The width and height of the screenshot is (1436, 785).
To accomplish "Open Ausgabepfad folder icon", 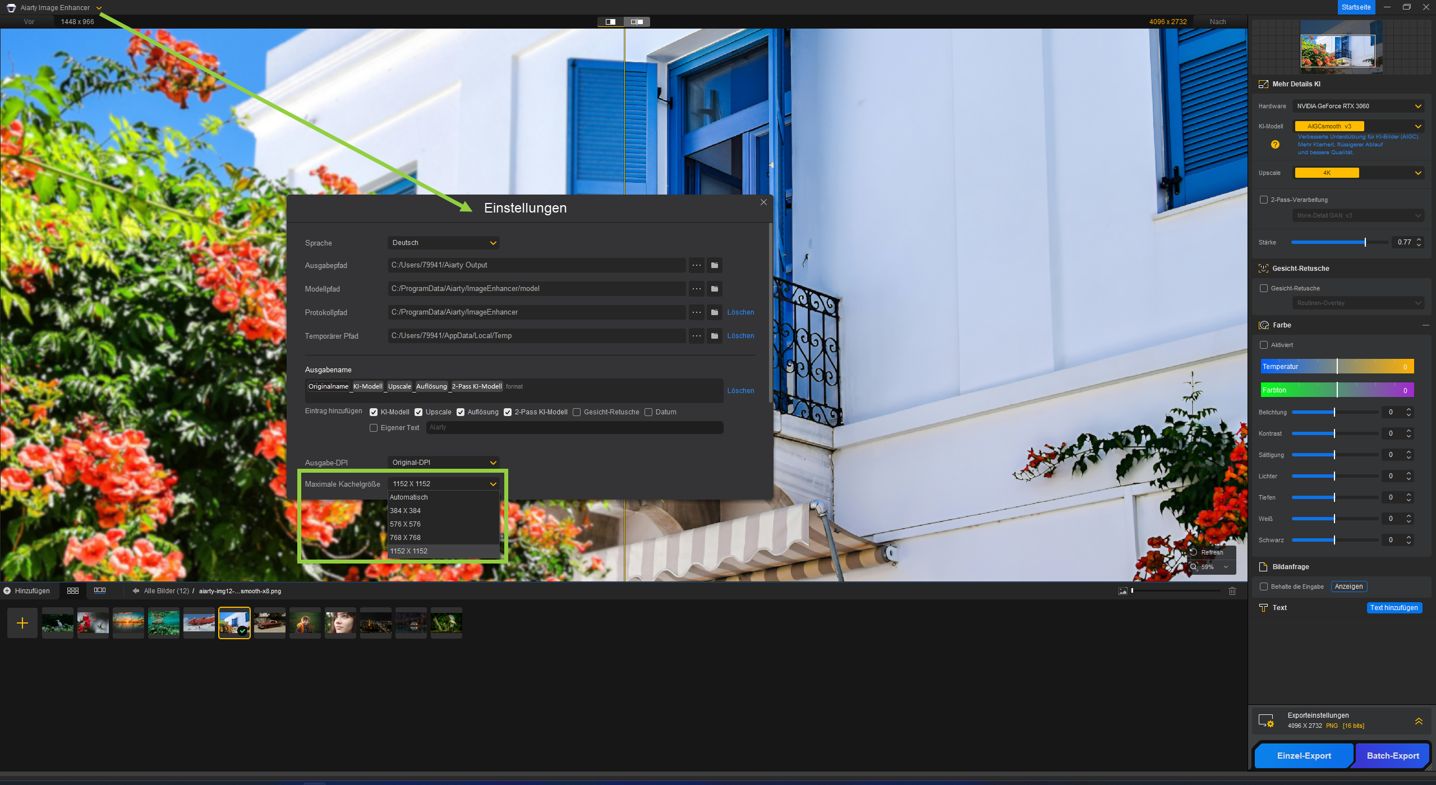I will pos(715,265).
